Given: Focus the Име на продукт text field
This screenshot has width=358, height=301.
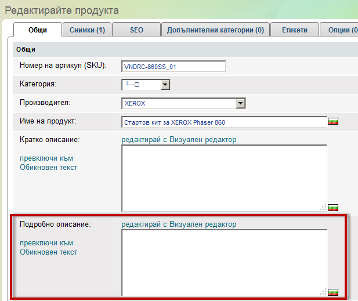Looking at the screenshot, I should [x=224, y=122].
